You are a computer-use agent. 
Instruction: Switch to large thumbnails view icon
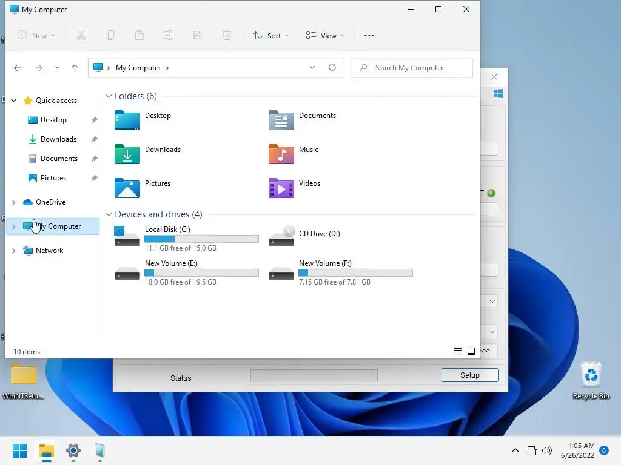(x=471, y=351)
